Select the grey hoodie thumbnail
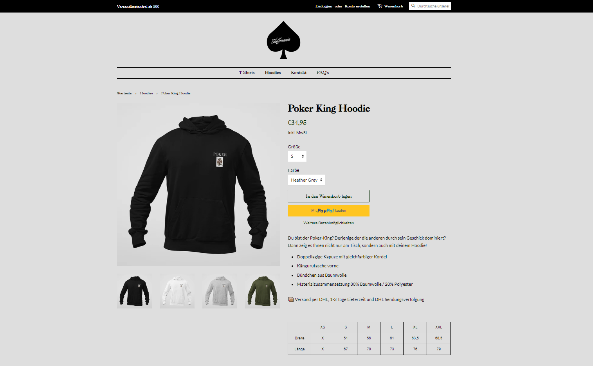 220,291
